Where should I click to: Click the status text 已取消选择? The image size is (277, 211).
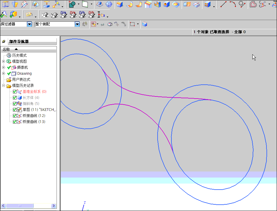[x=220, y=32]
